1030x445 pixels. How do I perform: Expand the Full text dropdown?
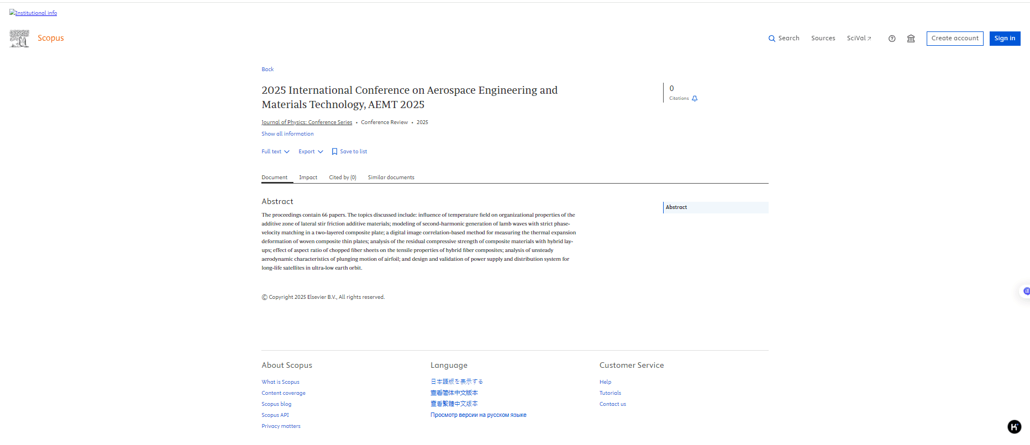pyautogui.click(x=275, y=152)
